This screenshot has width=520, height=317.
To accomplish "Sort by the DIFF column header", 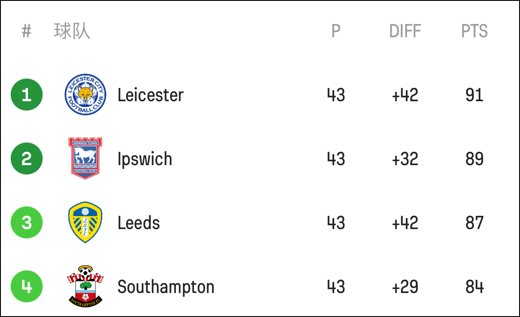I will tap(405, 31).
